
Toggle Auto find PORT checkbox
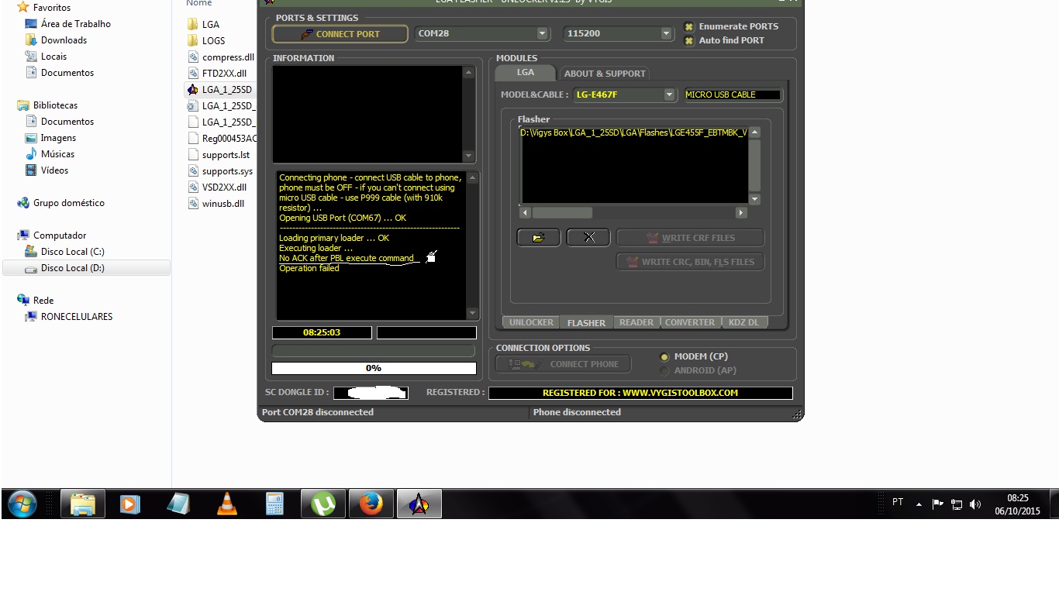click(689, 40)
